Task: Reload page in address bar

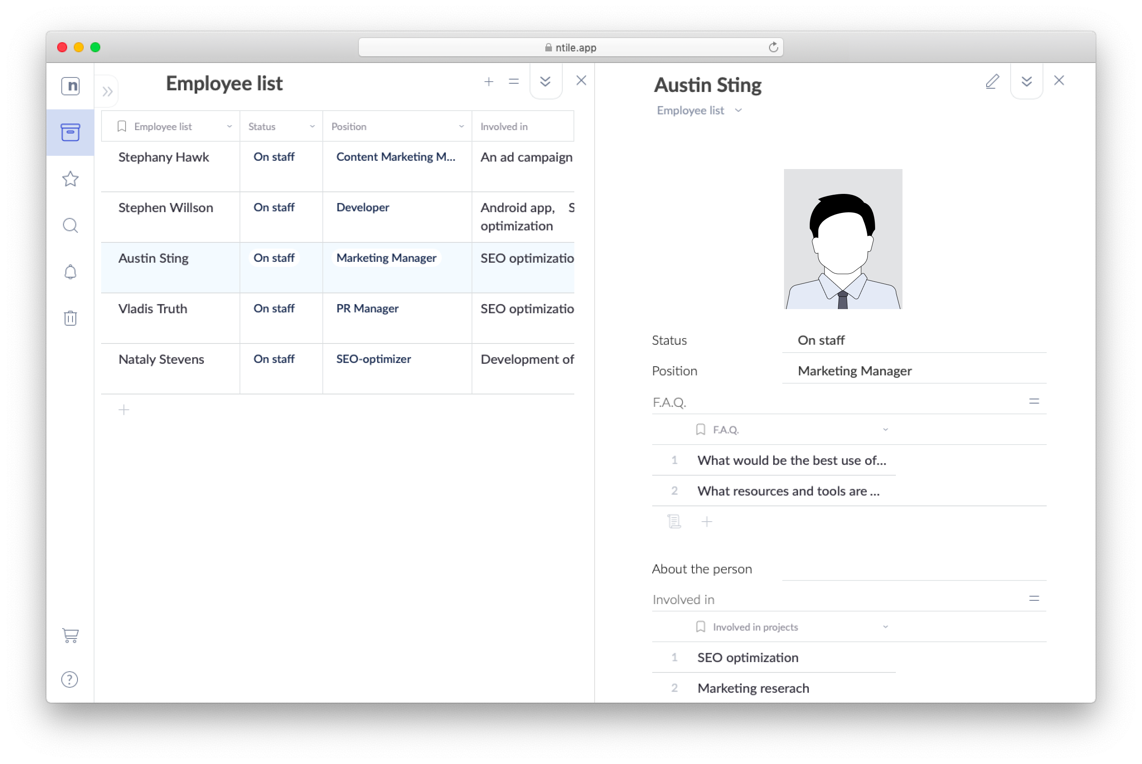Action: click(x=773, y=47)
